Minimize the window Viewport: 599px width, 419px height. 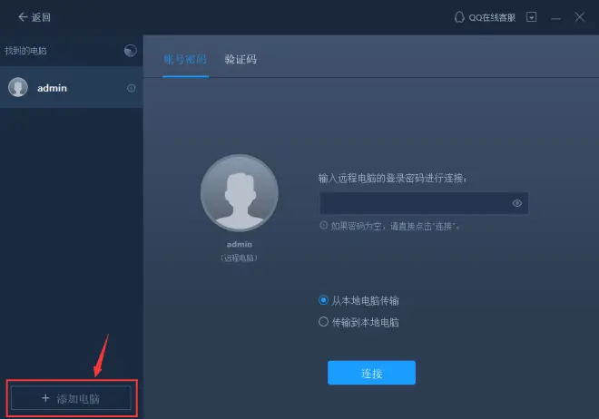[x=555, y=18]
